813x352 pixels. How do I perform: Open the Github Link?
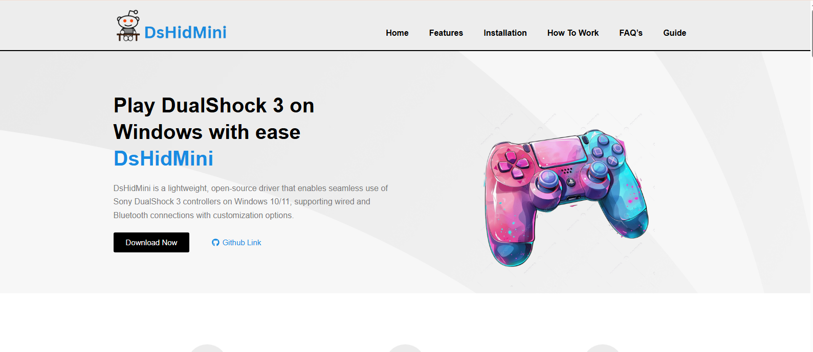click(236, 243)
